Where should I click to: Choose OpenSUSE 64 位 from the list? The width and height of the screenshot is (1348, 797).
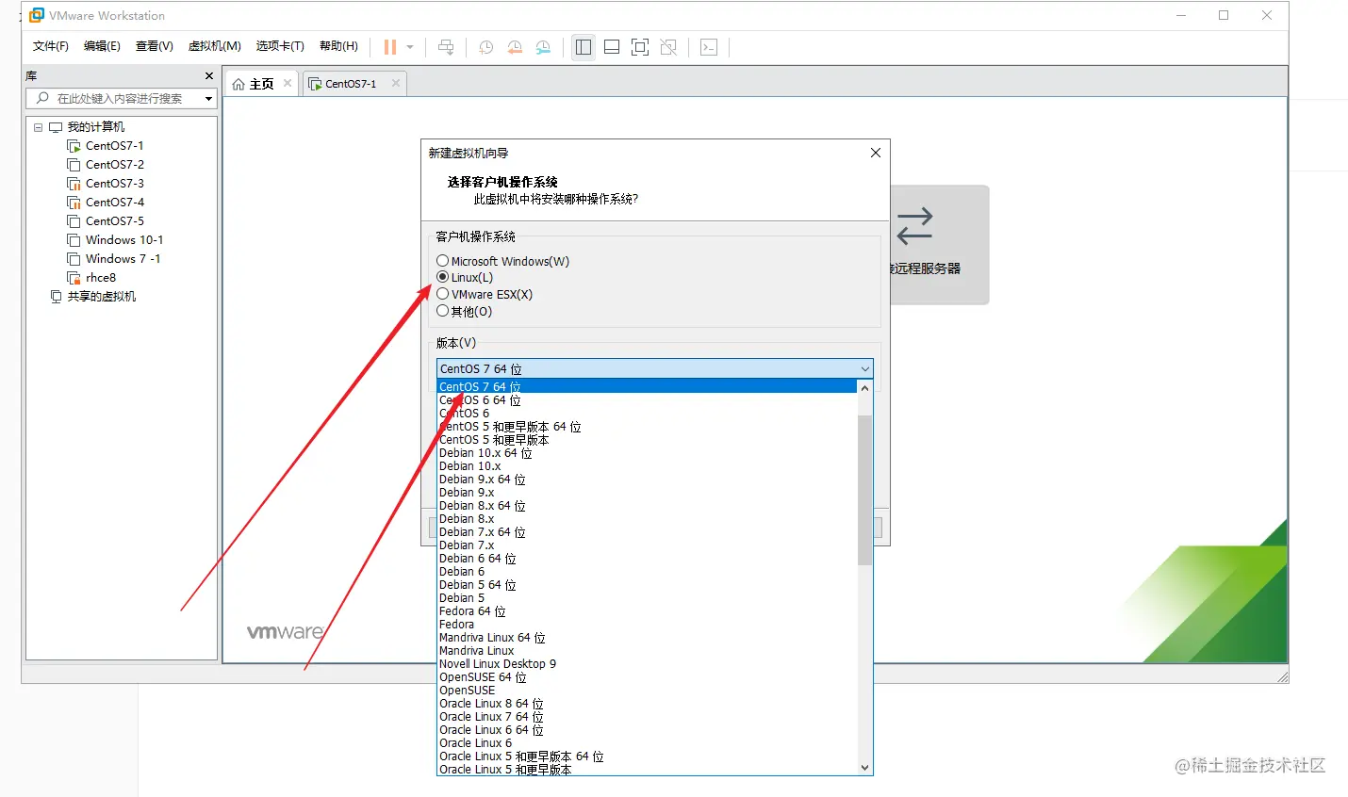(x=647, y=677)
